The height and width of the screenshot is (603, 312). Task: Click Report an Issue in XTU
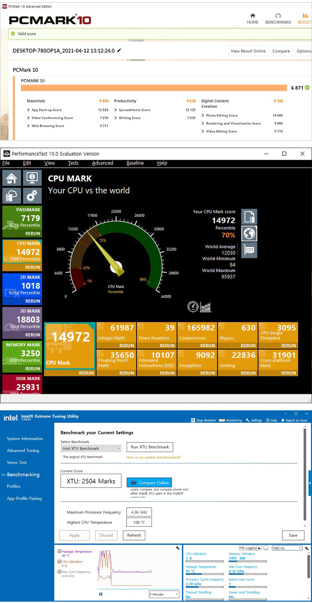tap(294, 420)
